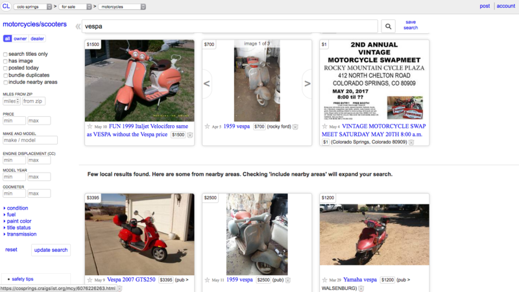Enable has image filter
519x292 pixels.
[5, 61]
